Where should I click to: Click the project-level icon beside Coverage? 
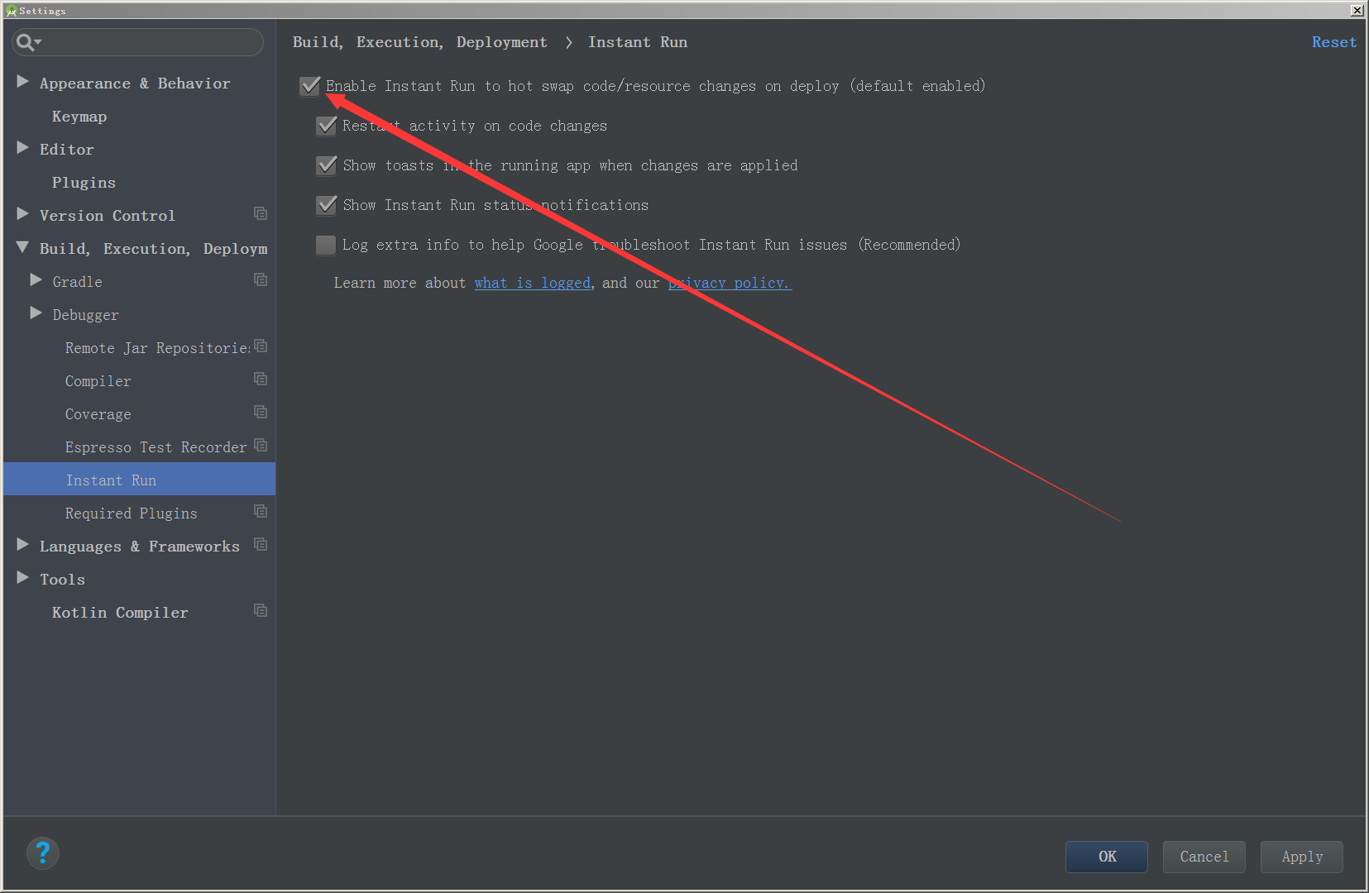[261, 413]
